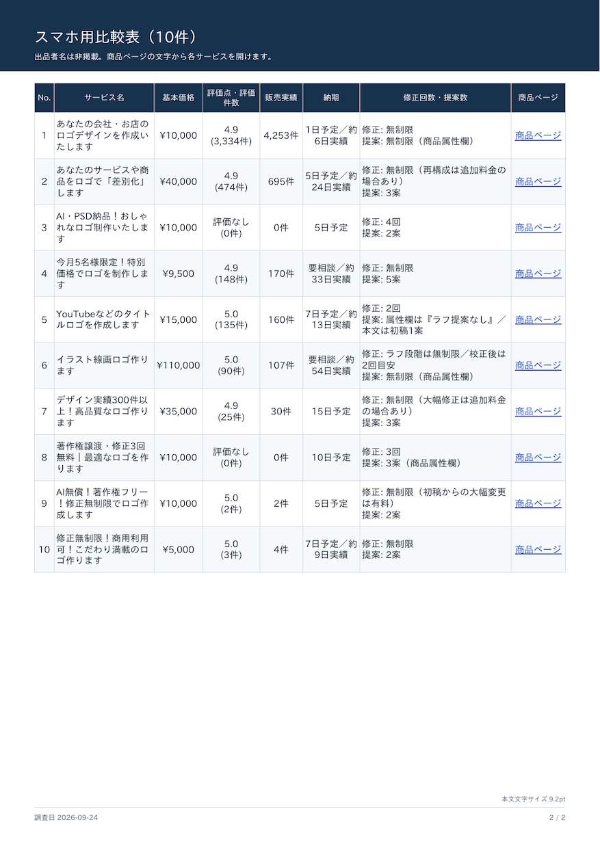The width and height of the screenshot is (600, 848).
Task: Click the 5.0 (90件) rating cell
Action: coord(231,365)
